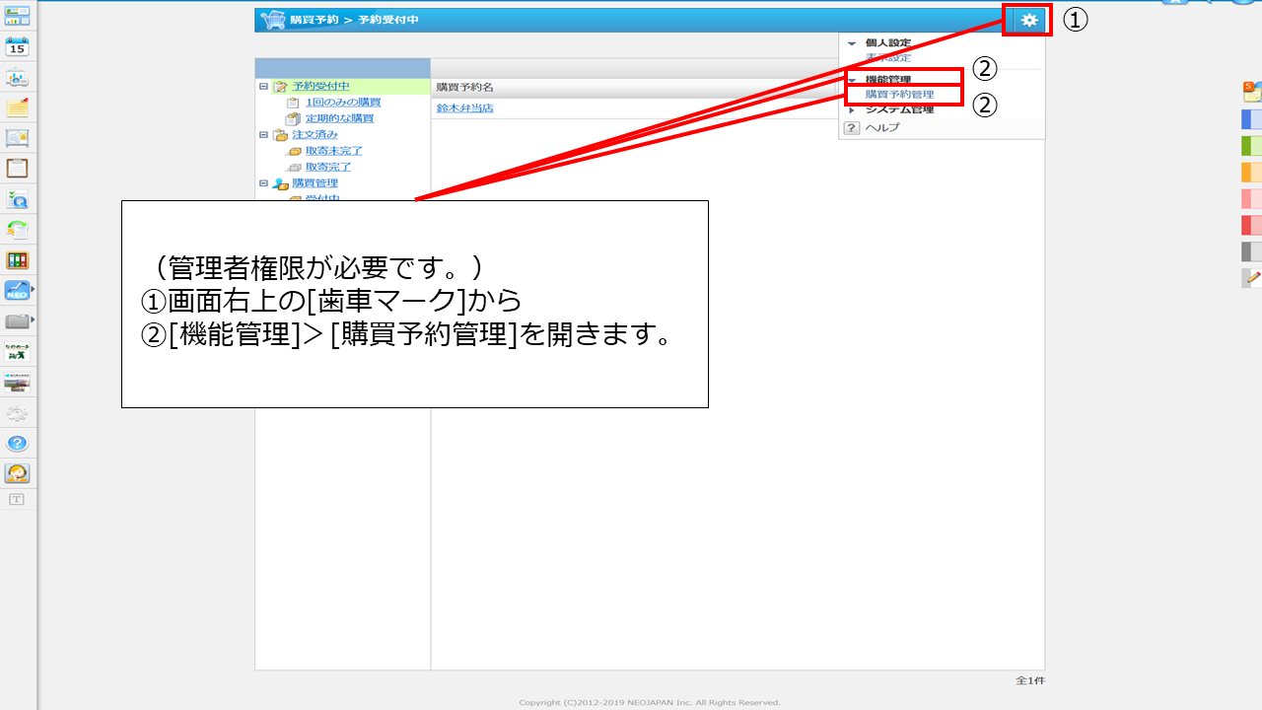Select the blue color tab on right edge

[x=1251, y=119]
